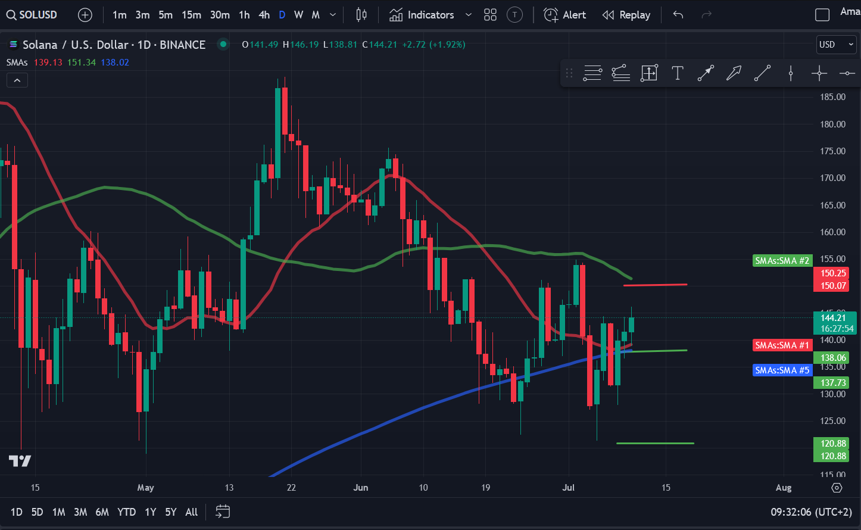Set date range to 1Y
Image resolution: width=861 pixels, height=530 pixels.
(150, 512)
